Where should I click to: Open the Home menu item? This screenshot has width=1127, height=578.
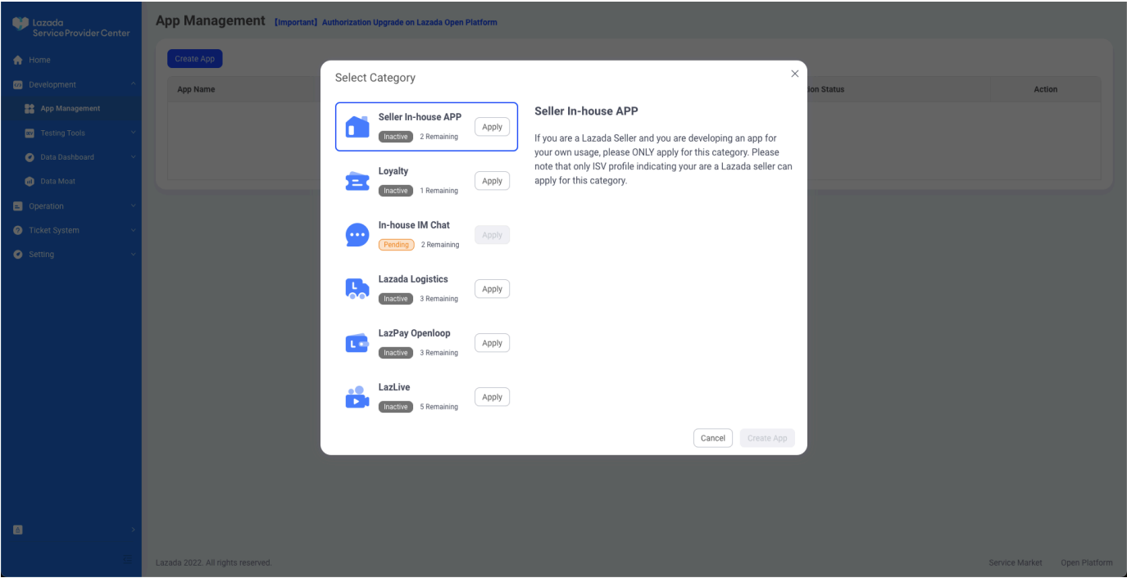point(70,60)
